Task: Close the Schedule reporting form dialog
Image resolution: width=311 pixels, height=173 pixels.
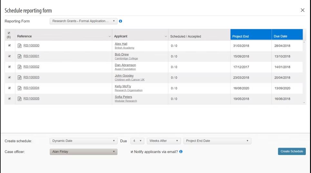Action: click(x=302, y=10)
